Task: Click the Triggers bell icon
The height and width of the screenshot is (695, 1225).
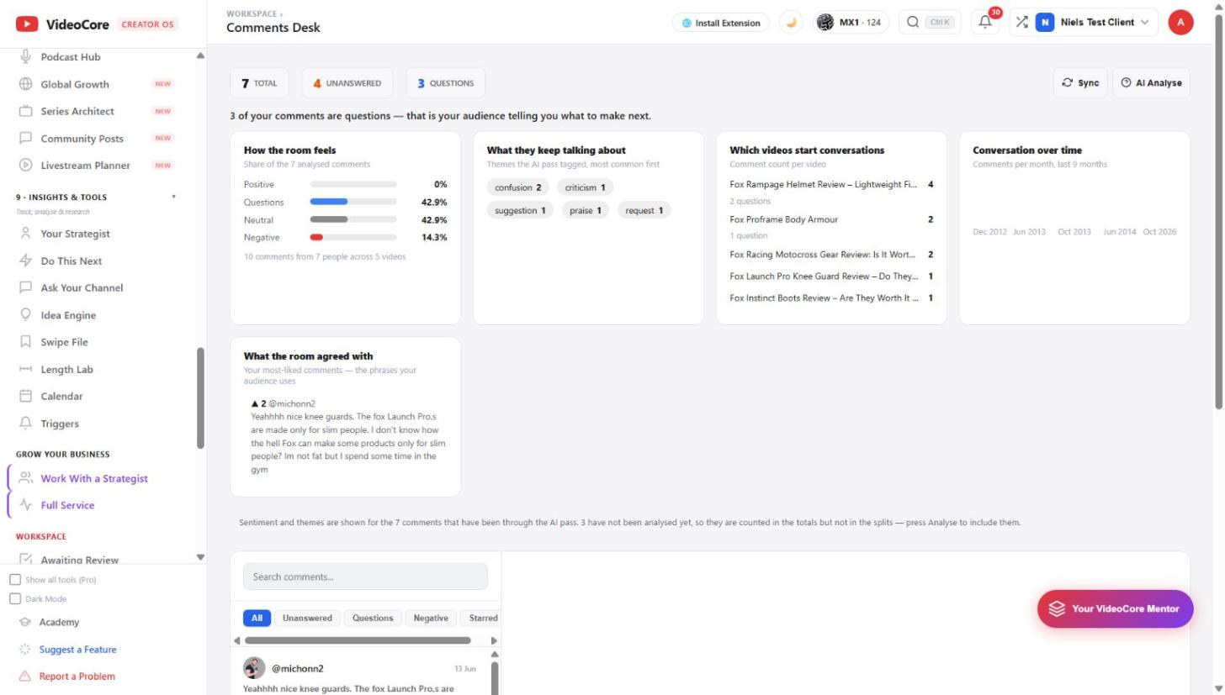Action: pos(25,423)
